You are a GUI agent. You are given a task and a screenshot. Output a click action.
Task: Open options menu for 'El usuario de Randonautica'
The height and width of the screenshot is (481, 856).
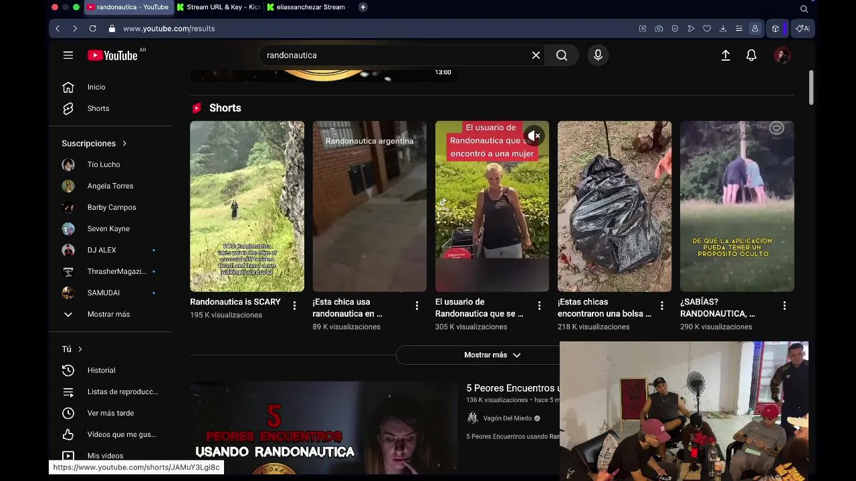coord(539,305)
